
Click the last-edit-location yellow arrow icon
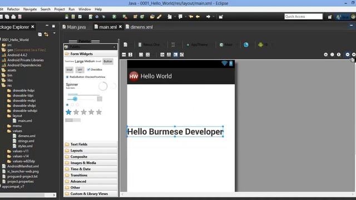pyautogui.click(x=191, y=17)
